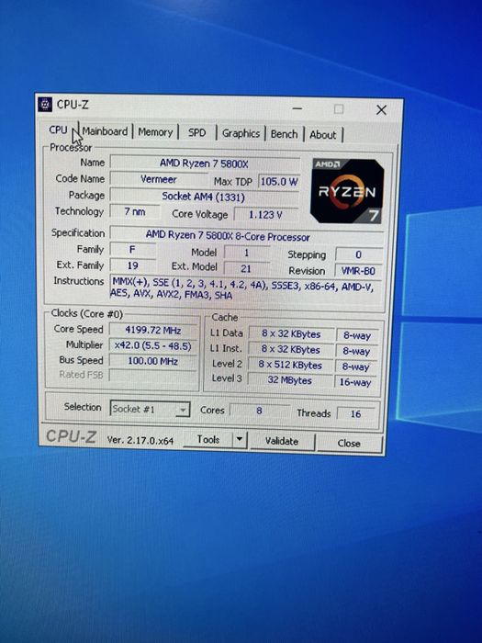Click the Level 2 value 8 x 512 KBytes
This screenshot has width=482, height=643.
click(x=290, y=365)
